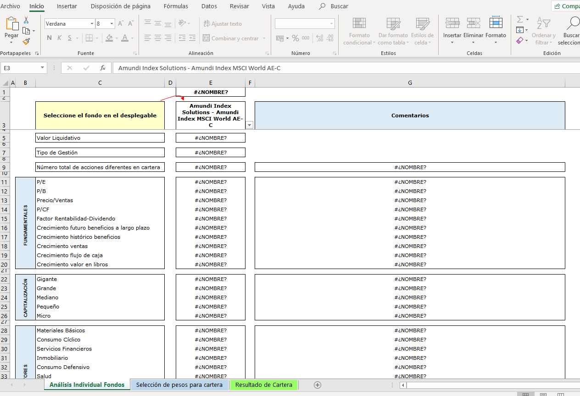Toggle Ajustar texto wrap option

[223, 24]
